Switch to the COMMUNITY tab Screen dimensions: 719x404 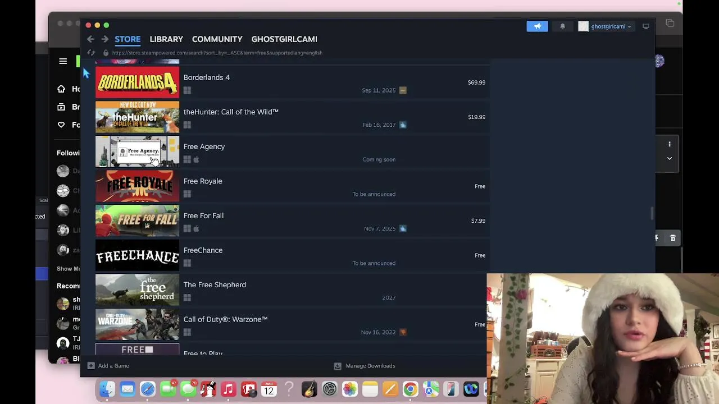coord(217,39)
